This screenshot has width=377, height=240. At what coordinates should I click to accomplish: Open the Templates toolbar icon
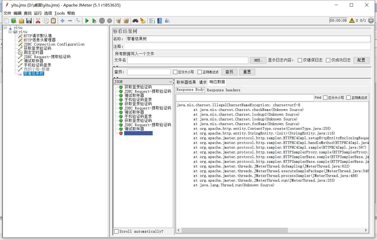click(x=14, y=21)
